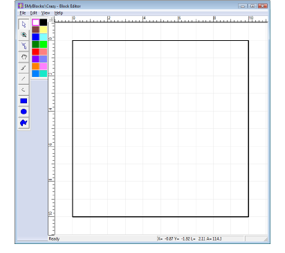
Task: Open the Help menu
Action: [x=59, y=13]
